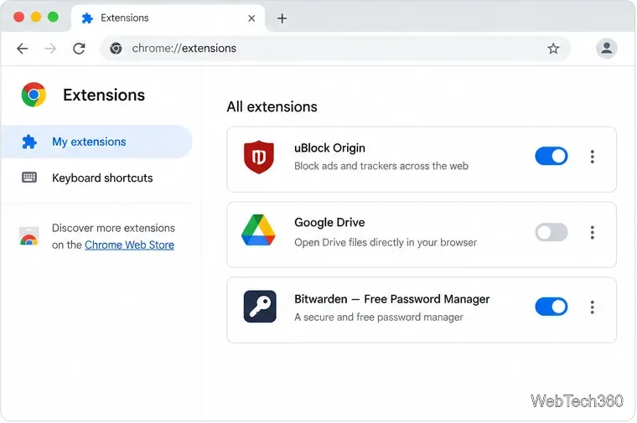Screen dimensions: 637x423
Task: Click the uBlock Origin shield icon
Action: [x=259, y=157]
